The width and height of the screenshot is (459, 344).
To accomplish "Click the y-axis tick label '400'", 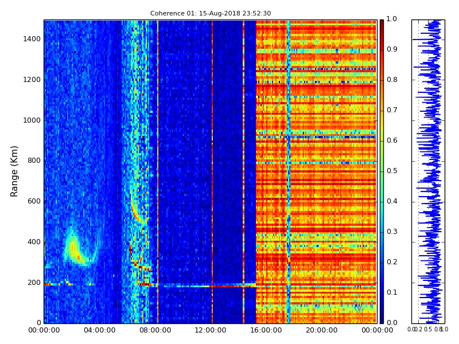I will coord(34,242).
